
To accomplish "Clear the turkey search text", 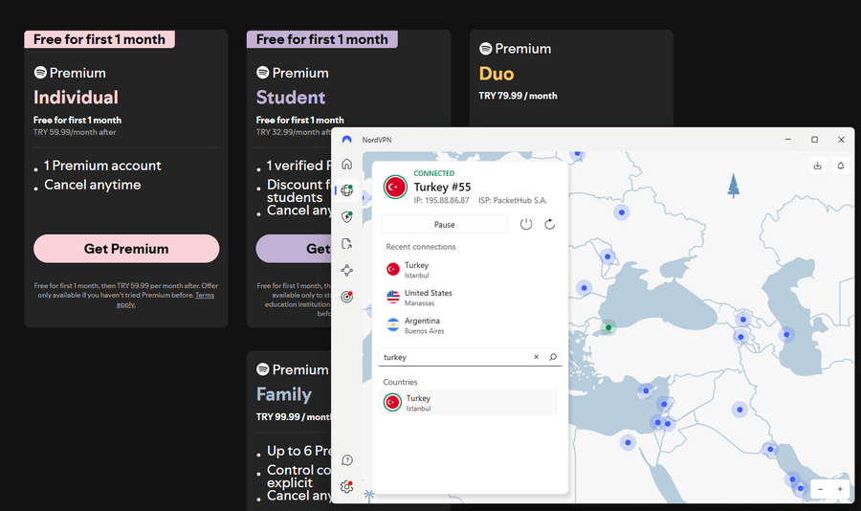I will [x=537, y=357].
